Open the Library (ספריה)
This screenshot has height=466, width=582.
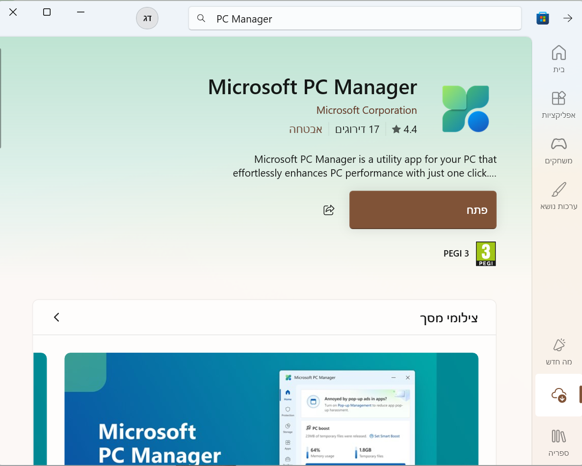pyautogui.click(x=558, y=442)
